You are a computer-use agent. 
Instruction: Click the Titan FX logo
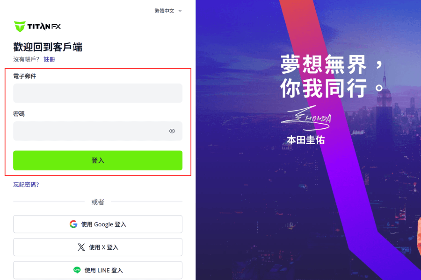point(36,26)
